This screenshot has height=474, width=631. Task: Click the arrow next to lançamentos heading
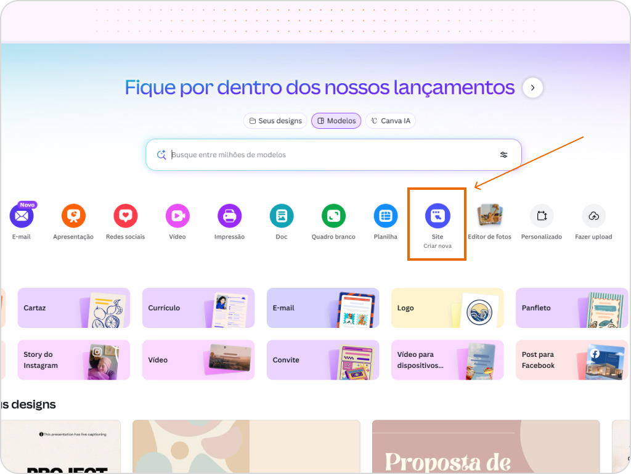[532, 88]
